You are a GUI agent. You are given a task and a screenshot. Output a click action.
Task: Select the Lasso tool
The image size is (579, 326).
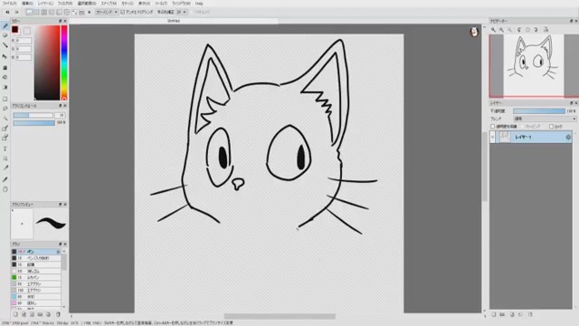5,109
